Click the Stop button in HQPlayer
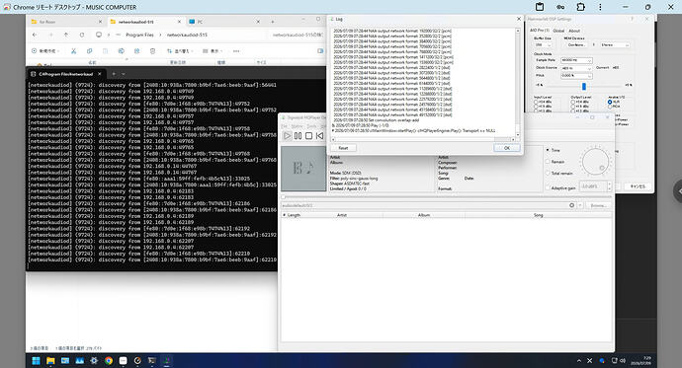This screenshot has height=368, width=682. [x=308, y=136]
